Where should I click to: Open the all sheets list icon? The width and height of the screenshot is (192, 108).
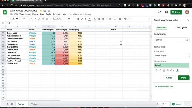click(x=12, y=104)
